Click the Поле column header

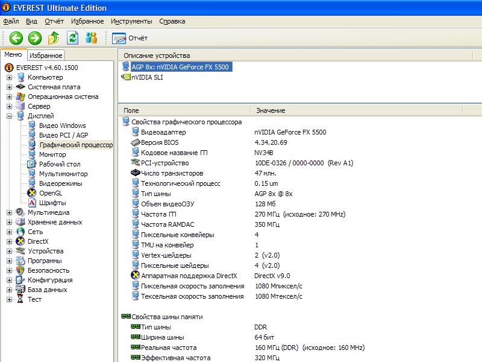coord(184,110)
